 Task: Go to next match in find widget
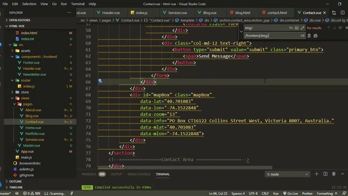(x=334, y=28)
